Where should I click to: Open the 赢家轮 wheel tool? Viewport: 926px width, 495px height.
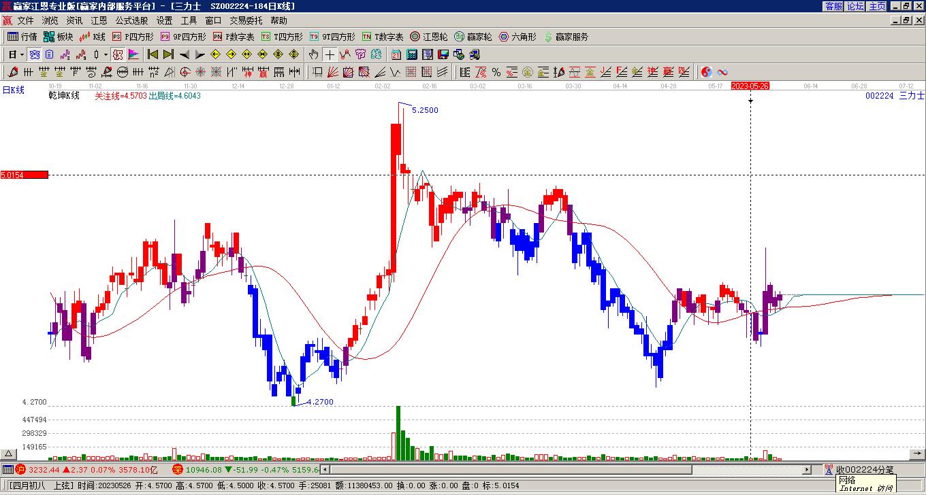coord(473,37)
